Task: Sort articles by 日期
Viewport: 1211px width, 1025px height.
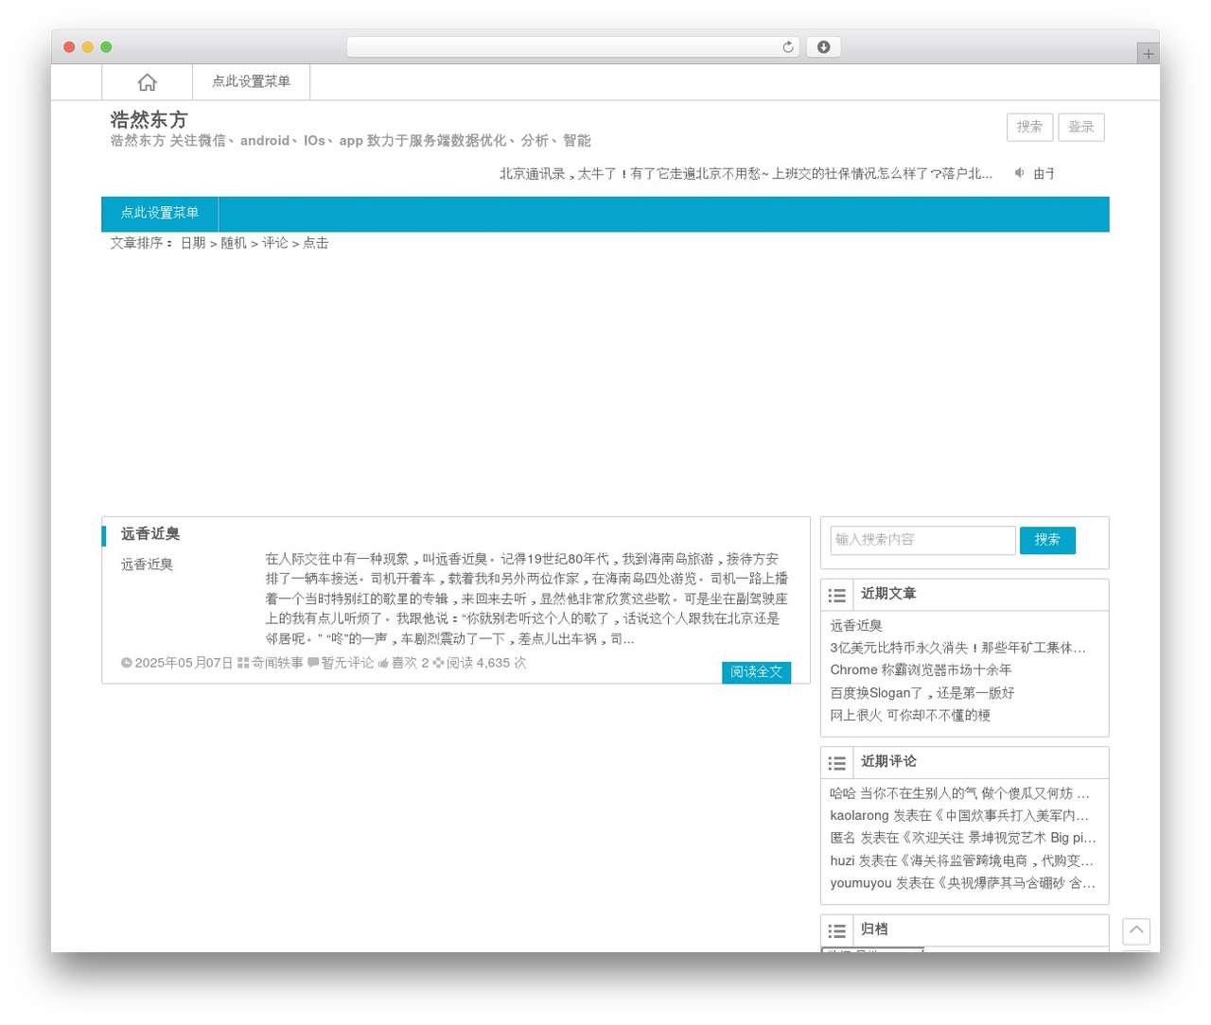Action: tap(193, 243)
